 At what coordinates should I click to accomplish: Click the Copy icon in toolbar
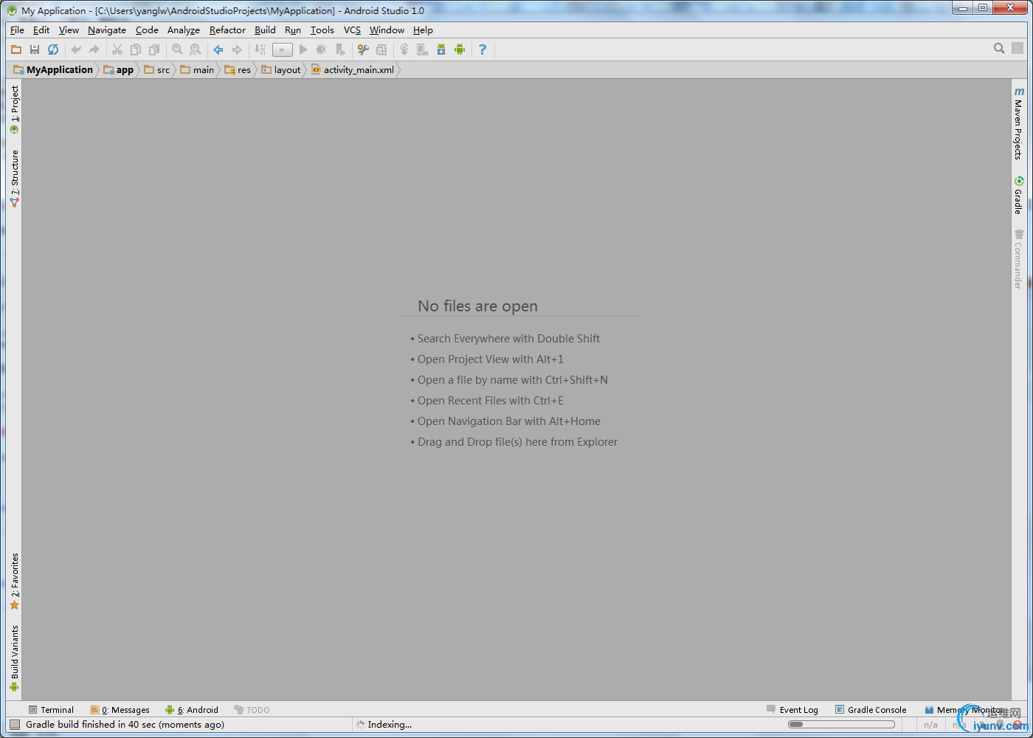pos(136,49)
